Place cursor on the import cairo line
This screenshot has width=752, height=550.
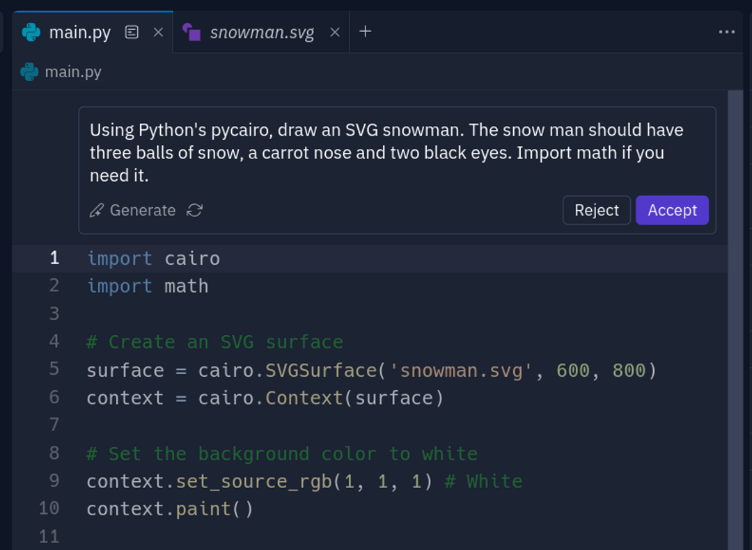(153, 258)
